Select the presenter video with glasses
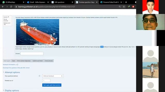The image size is (165, 92). coord(151,22)
